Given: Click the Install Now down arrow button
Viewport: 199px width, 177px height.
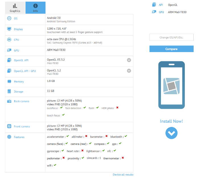Looking at the screenshot, I should 171,133.
